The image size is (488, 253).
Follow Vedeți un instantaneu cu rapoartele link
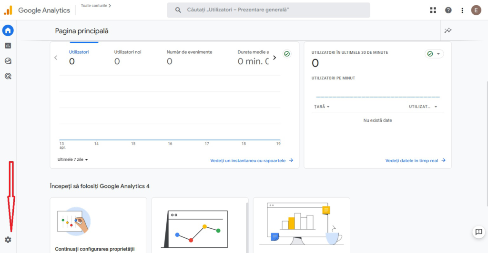pyautogui.click(x=252, y=160)
